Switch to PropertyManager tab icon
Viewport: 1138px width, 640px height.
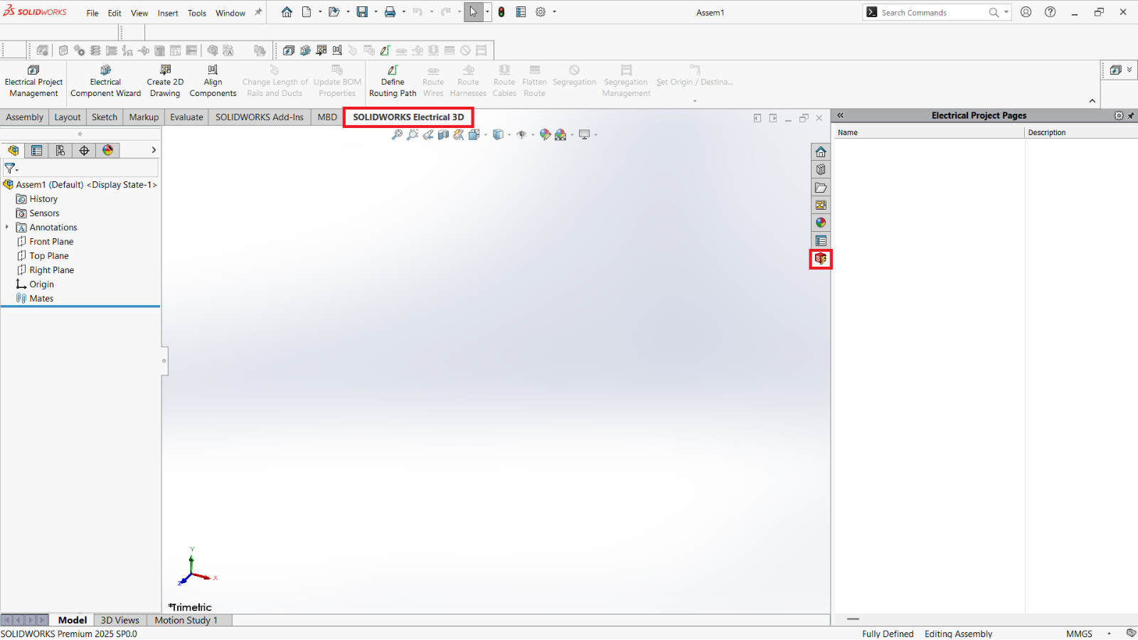tap(37, 150)
